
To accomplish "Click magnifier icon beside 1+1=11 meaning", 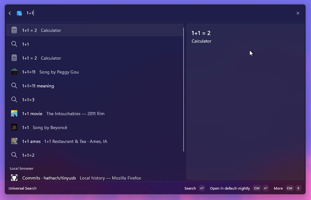I will (x=14, y=85).
